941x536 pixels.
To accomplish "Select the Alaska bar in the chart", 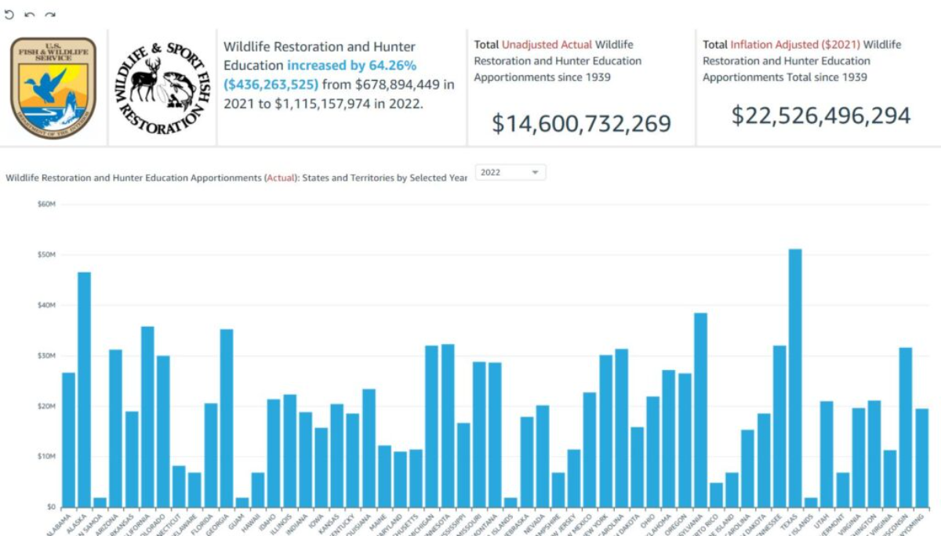I will point(84,389).
